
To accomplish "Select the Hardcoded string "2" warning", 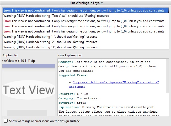I will point(85,42).
